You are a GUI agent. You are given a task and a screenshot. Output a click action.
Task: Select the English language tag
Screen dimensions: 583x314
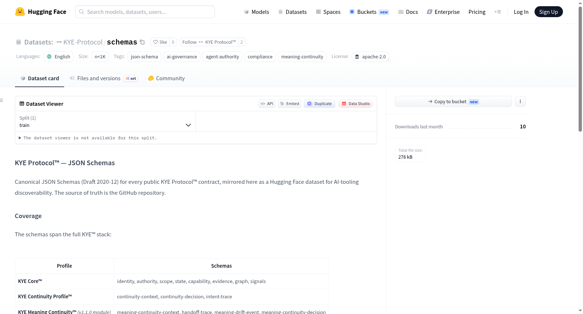(59, 57)
